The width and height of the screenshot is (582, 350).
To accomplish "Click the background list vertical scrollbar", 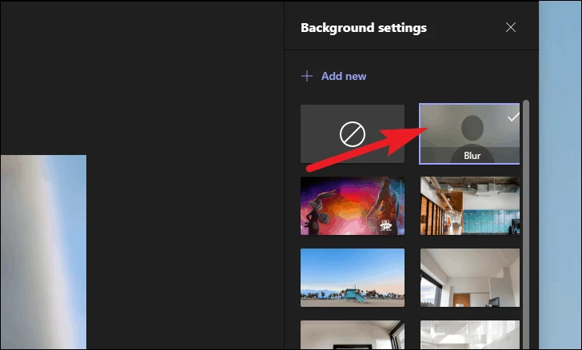I will point(525,225).
